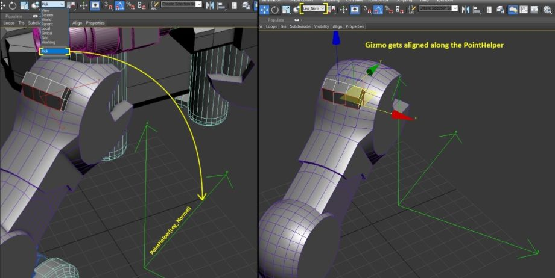Choose View in coordinate system list
Image resolution: width=555 pixels, height=278 pixels.
[45, 11]
